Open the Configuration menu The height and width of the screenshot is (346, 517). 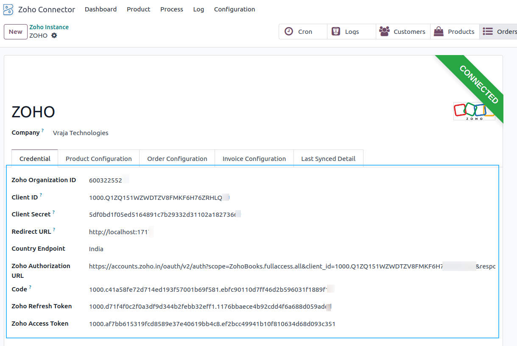(x=235, y=9)
